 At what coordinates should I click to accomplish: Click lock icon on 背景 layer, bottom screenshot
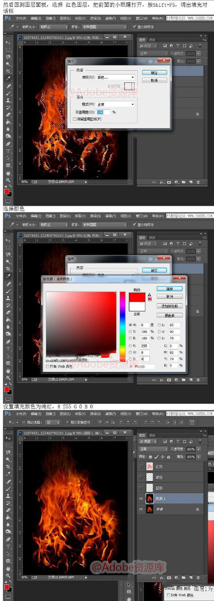(x=197, y=508)
